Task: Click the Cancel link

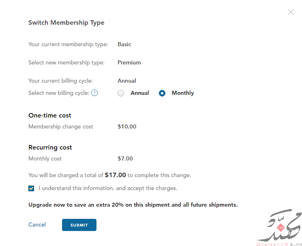Action: tap(37, 225)
